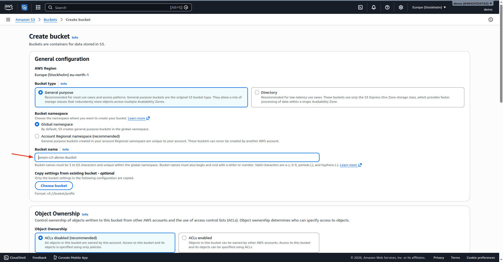Open Info link next to Bucket type

pyautogui.click(x=64, y=84)
